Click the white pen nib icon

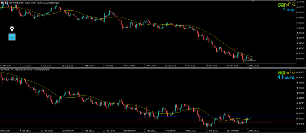(x=12, y=29)
